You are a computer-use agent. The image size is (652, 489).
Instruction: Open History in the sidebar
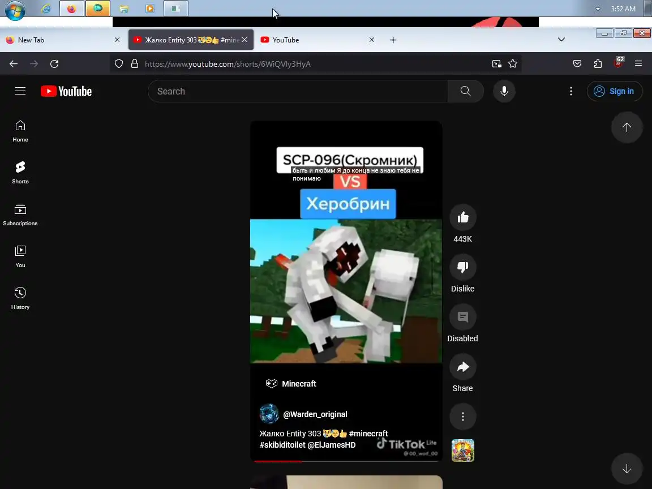[20, 298]
